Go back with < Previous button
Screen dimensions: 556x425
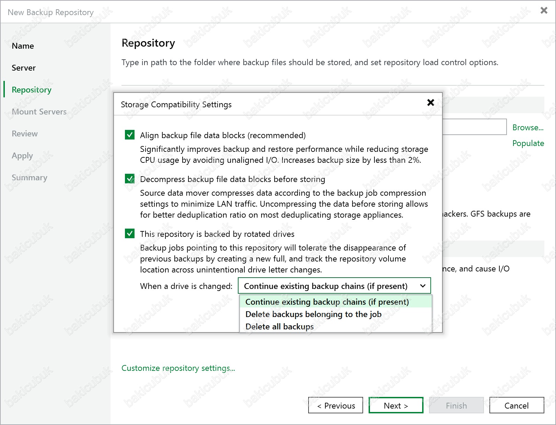click(336, 405)
